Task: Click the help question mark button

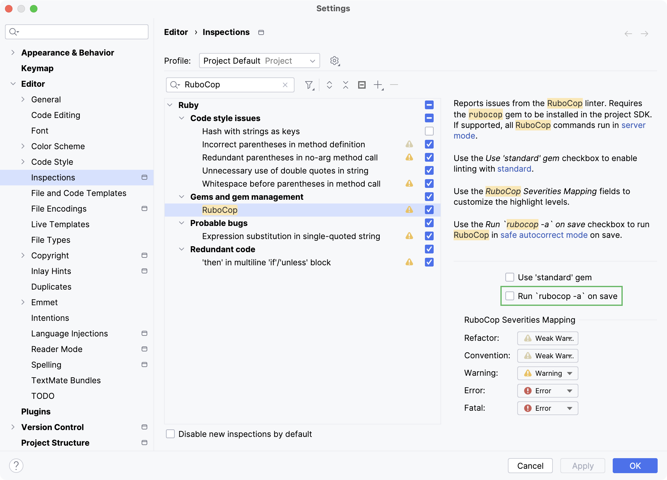Action: pos(16,466)
